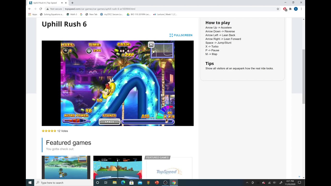The width and height of the screenshot is (331, 186).
Task: Click the Type here to search box
Action: pos(64,183)
